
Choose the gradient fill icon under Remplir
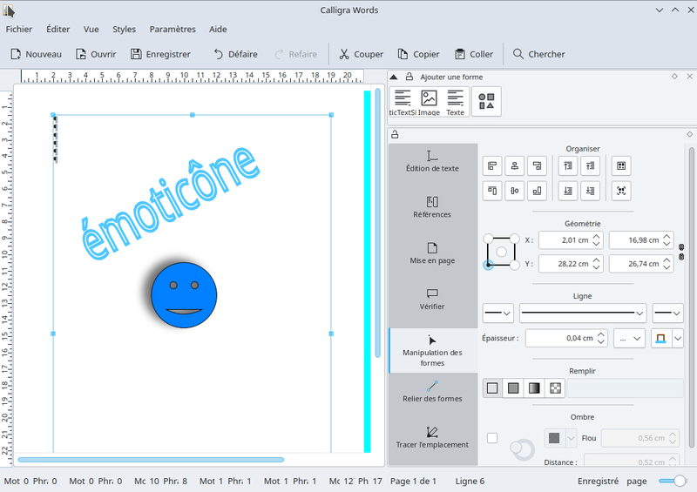[534, 388]
